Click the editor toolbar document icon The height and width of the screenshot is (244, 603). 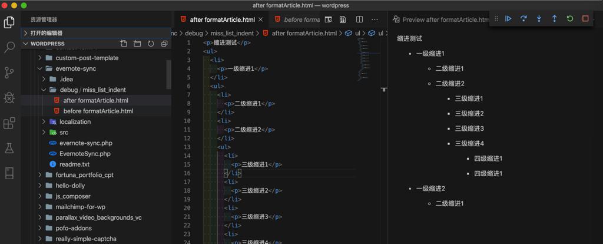coord(343,19)
